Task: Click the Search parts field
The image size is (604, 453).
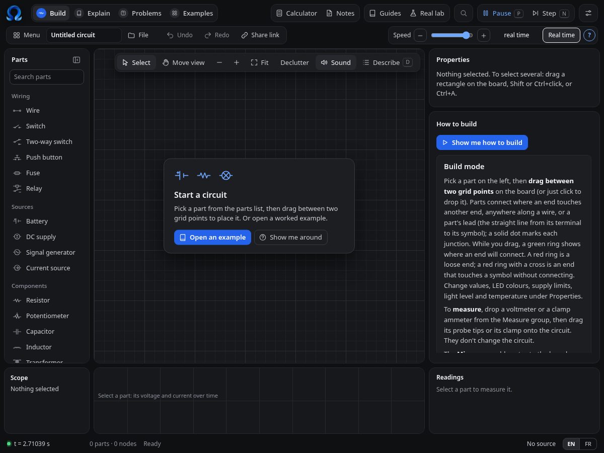Action: (47, 77)
